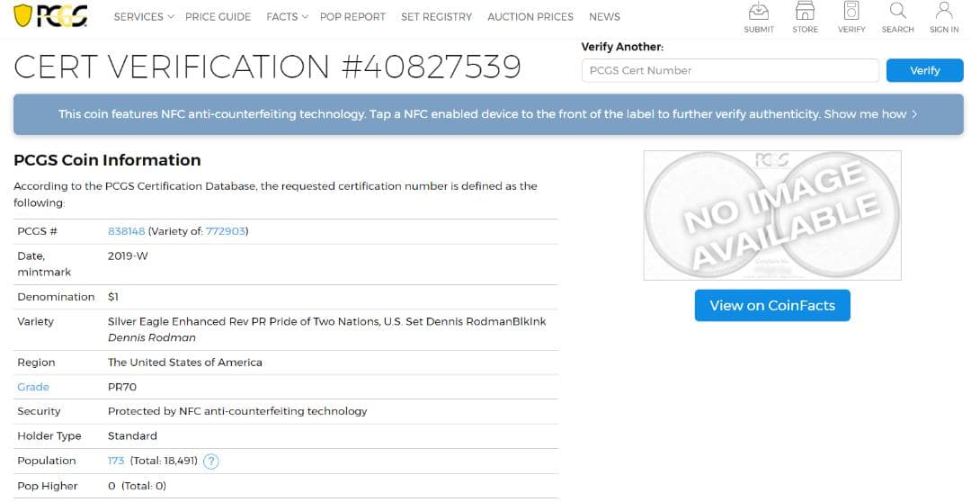Viewport: 971px width, 502px height.
Task: Open the Set Registry menu item
Action: pos(436,17)
